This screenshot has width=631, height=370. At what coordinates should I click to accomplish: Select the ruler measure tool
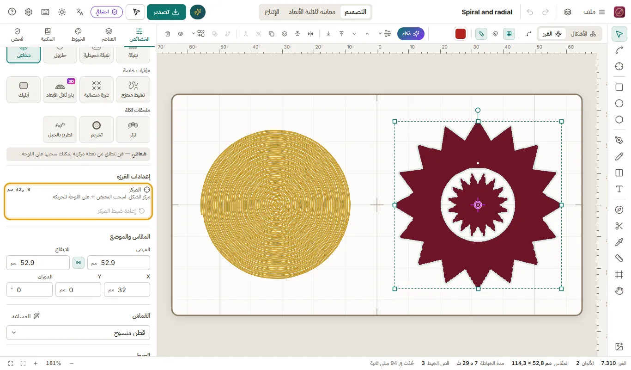coord(619,259)
